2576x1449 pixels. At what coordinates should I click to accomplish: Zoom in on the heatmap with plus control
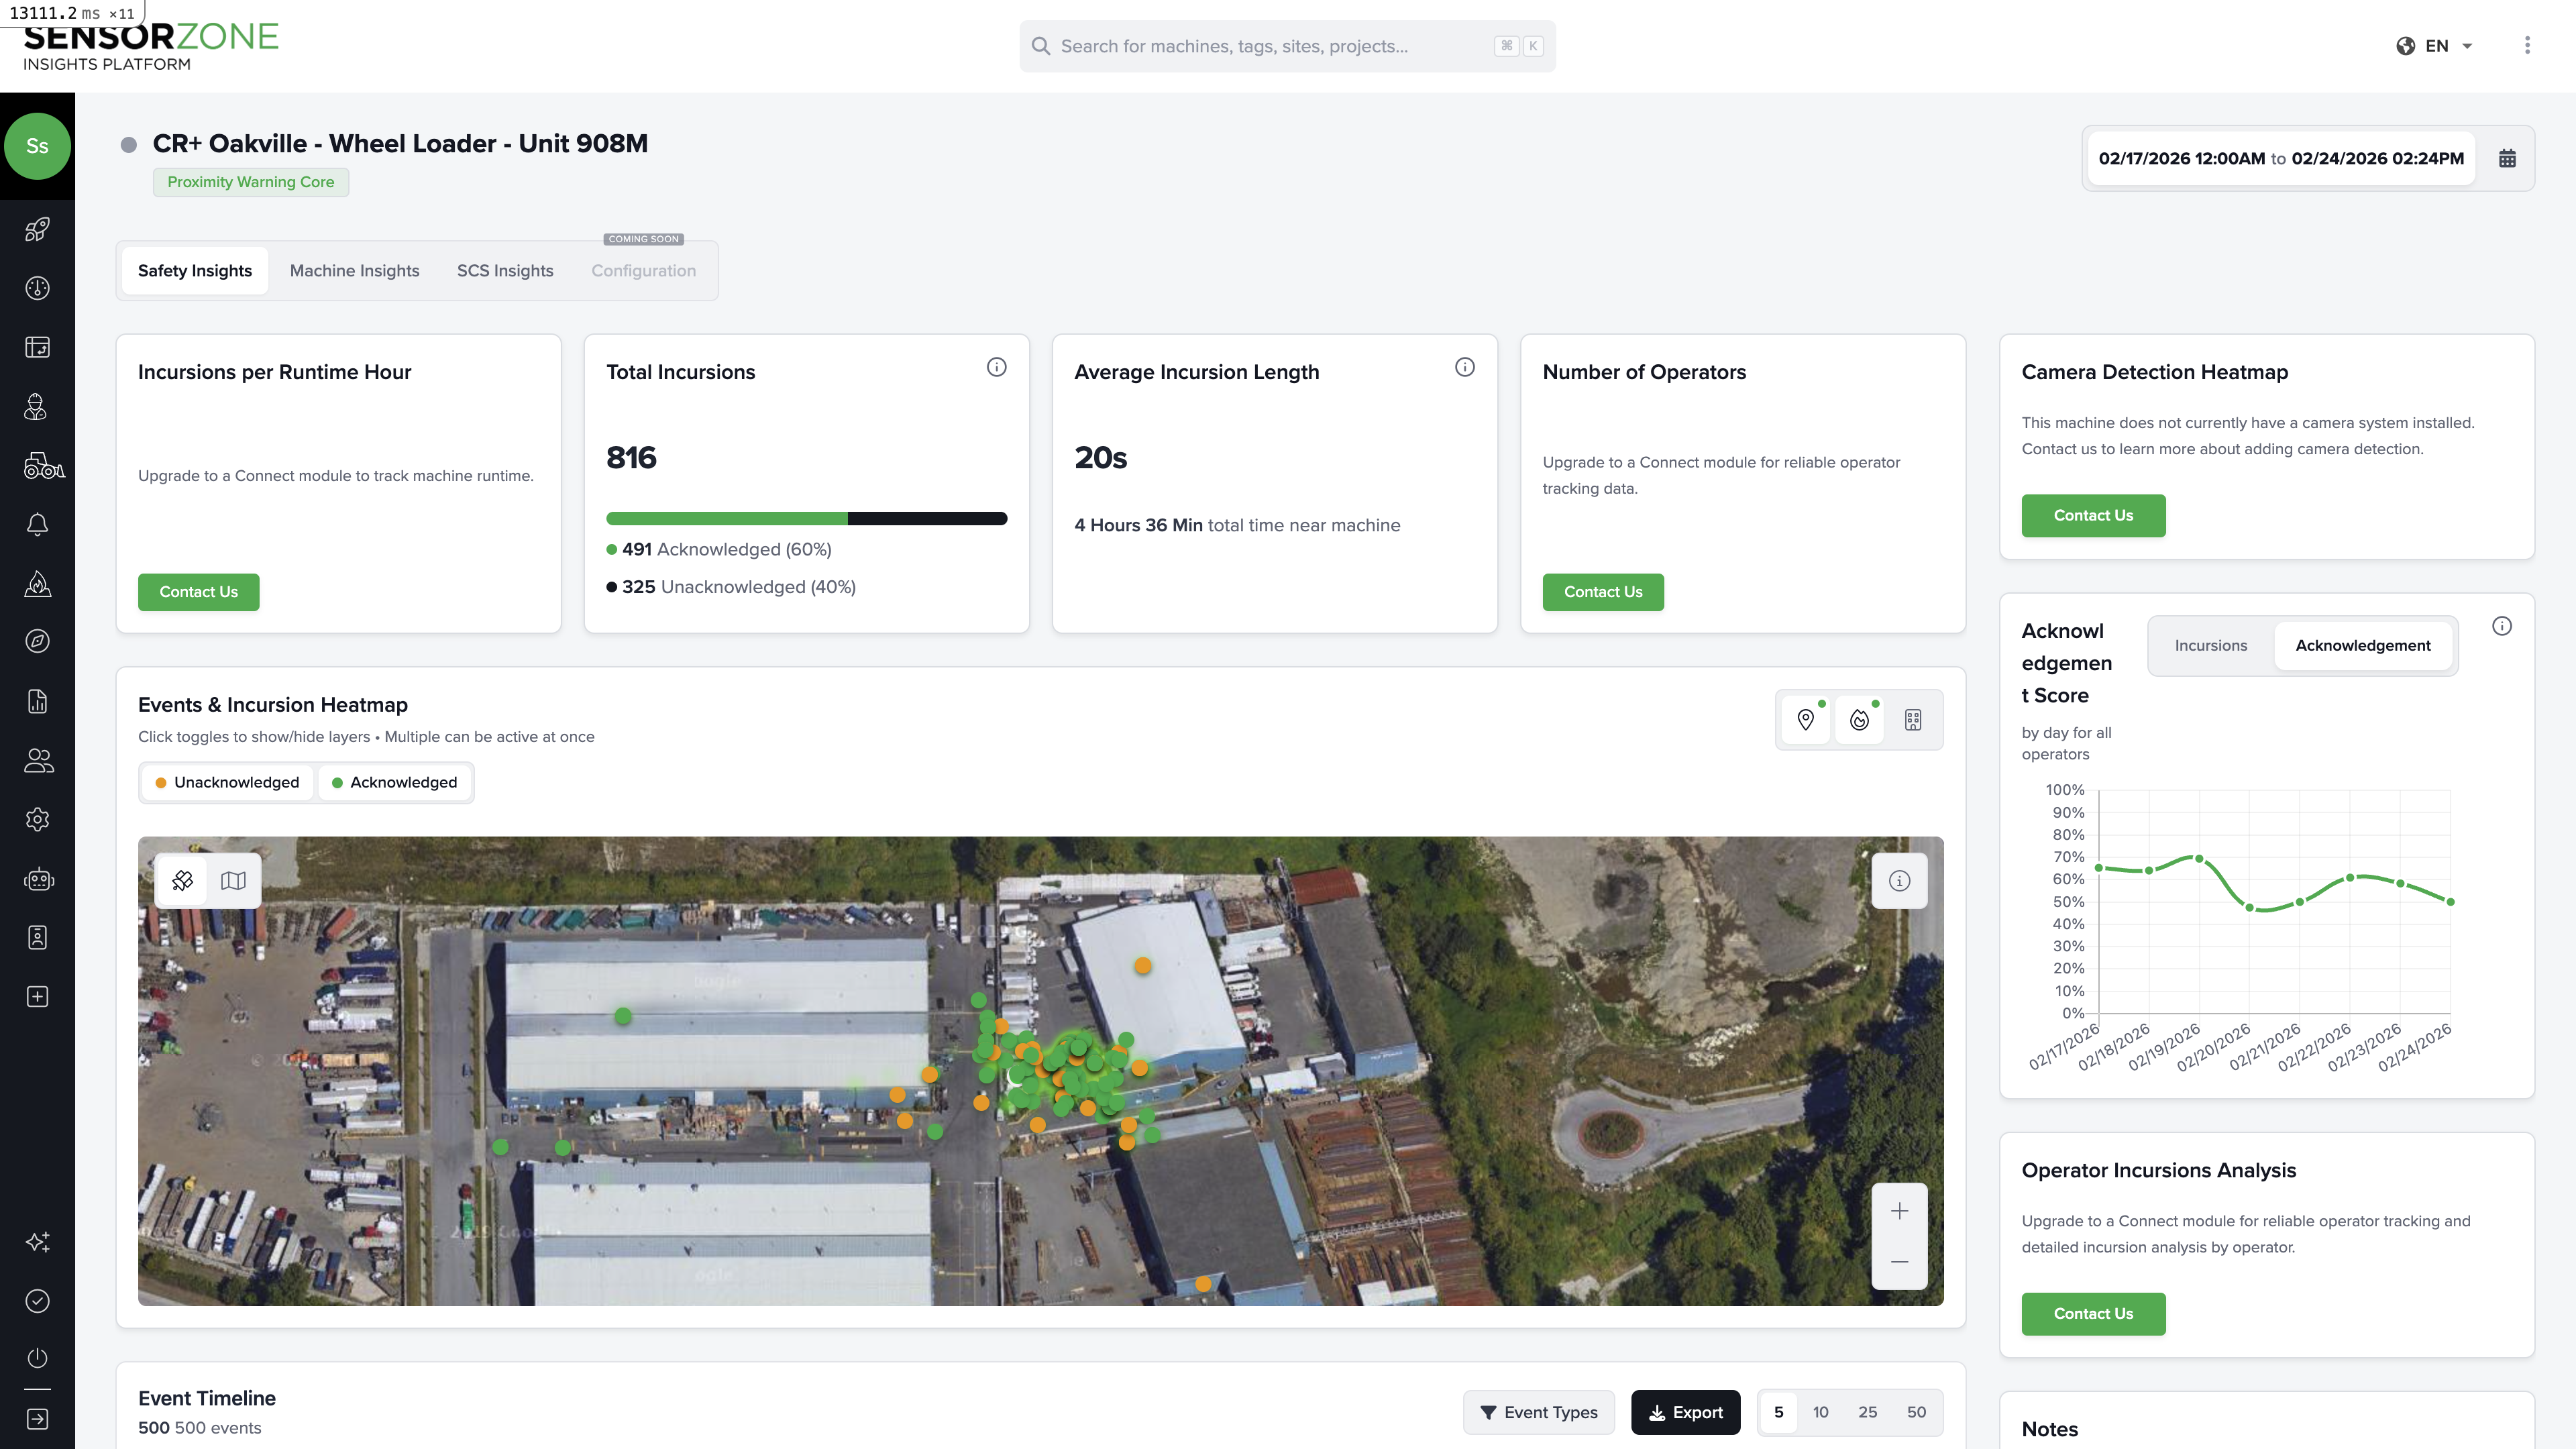(1899, 1210)
